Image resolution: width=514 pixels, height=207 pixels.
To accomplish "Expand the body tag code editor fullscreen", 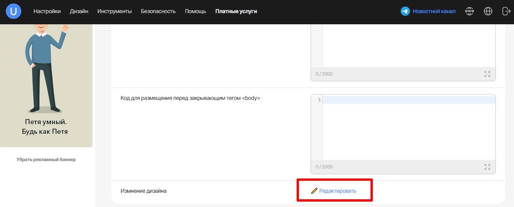I will coord(487,167).
